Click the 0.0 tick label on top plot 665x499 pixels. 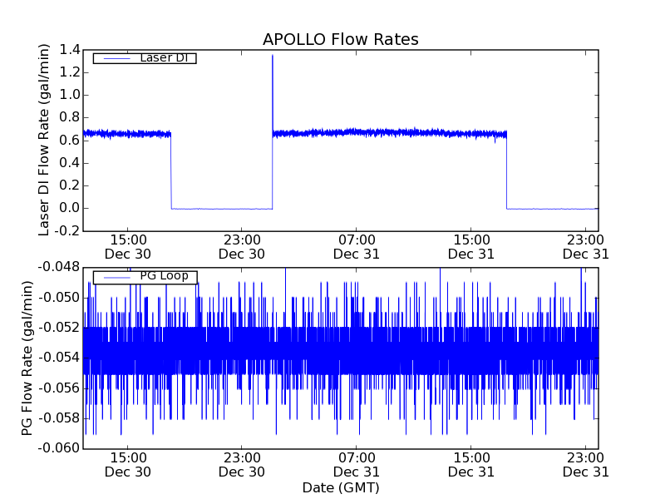tap(70, 209)
